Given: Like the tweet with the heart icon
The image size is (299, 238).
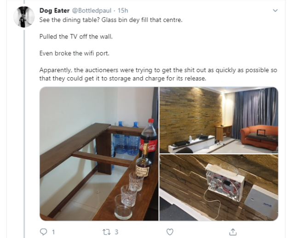Looking at the screenshot, I should point(170,232).
